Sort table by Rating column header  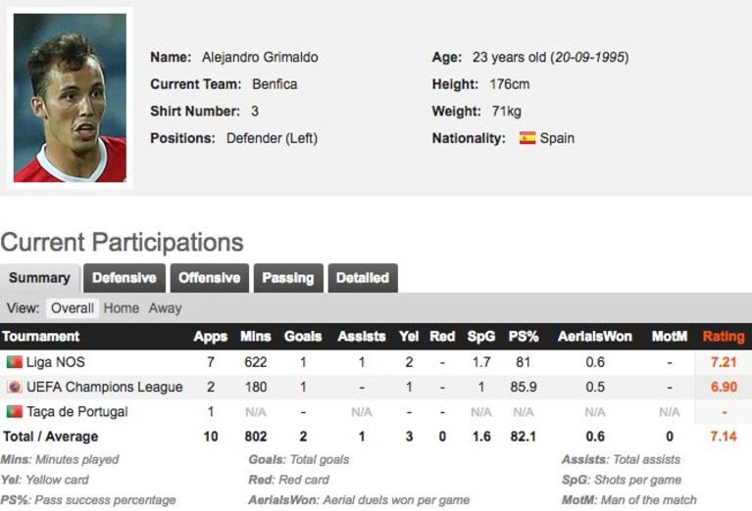tap(724, 336)
